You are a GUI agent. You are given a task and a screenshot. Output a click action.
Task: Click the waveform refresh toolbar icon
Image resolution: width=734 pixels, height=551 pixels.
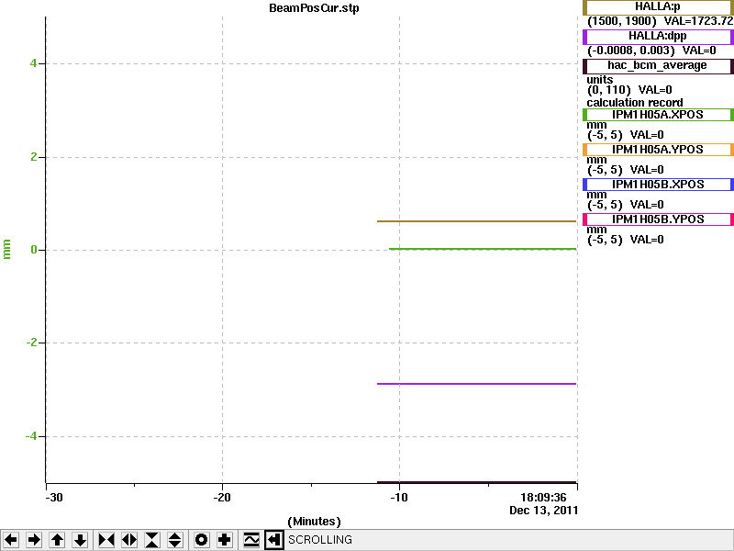tap(251, 540)
